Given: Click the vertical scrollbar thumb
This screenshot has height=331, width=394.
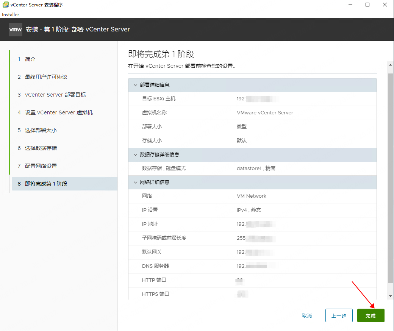Looking at the screenshot, I should coord(390,178).
